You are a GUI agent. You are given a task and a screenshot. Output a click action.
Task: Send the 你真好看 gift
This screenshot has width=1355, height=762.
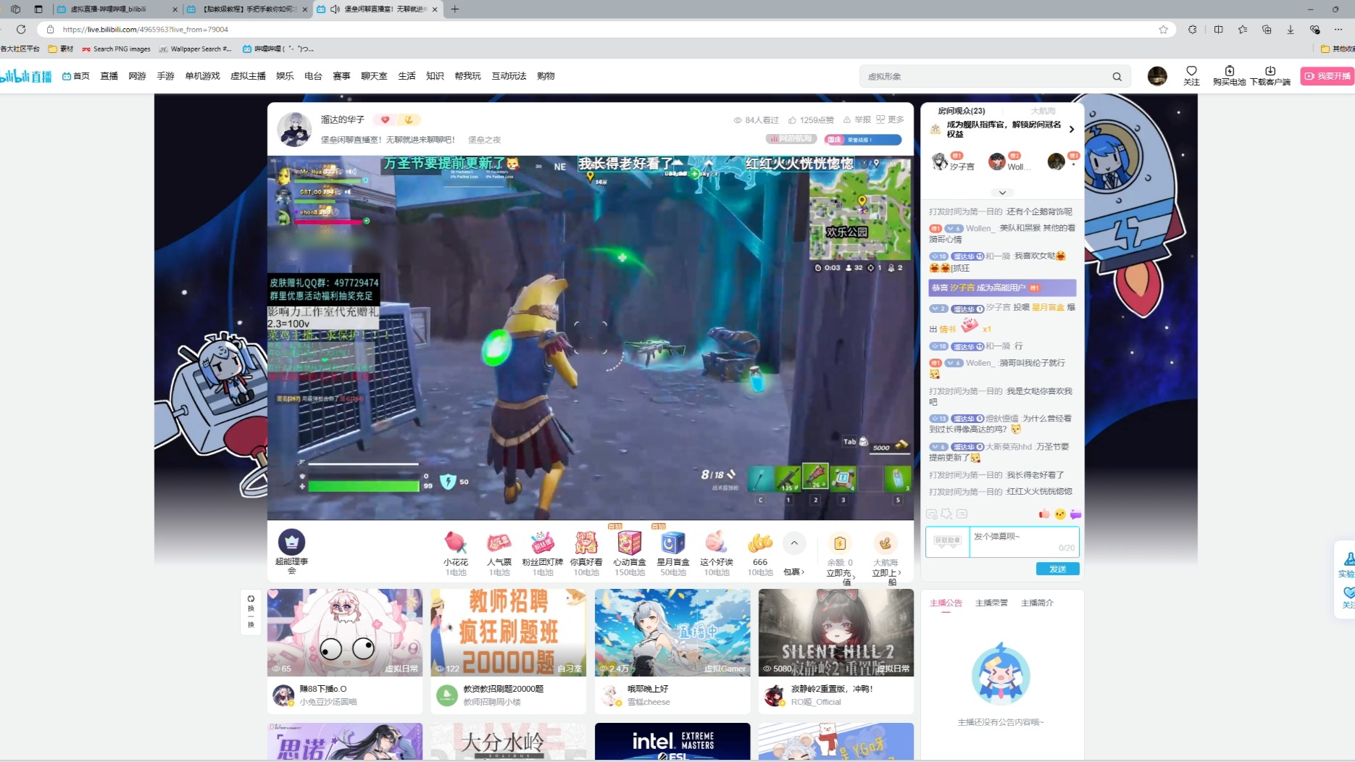coord(586,554)
